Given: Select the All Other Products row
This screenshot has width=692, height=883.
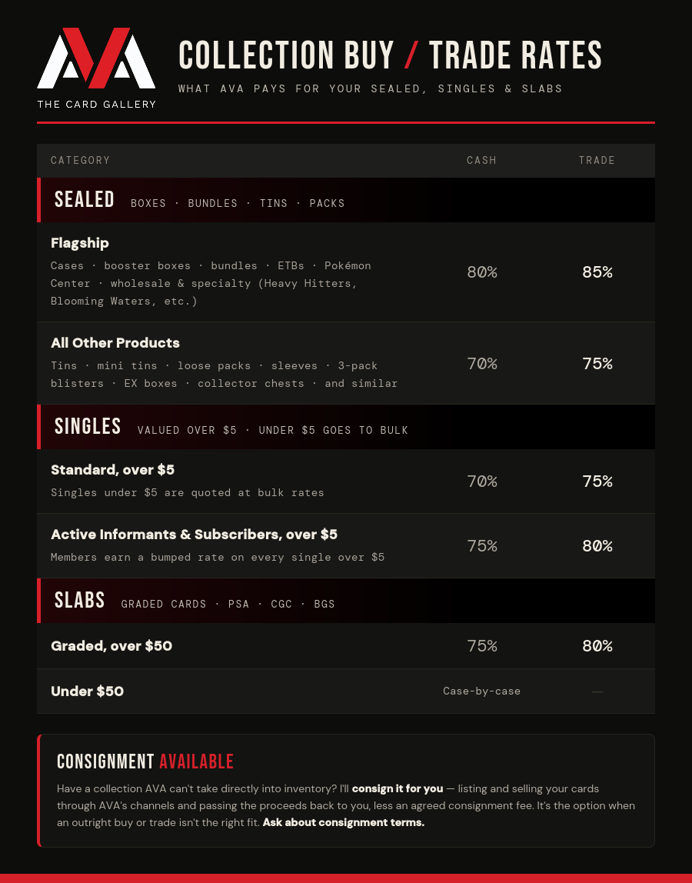Looking at the screenshot, I should point(346,363).
